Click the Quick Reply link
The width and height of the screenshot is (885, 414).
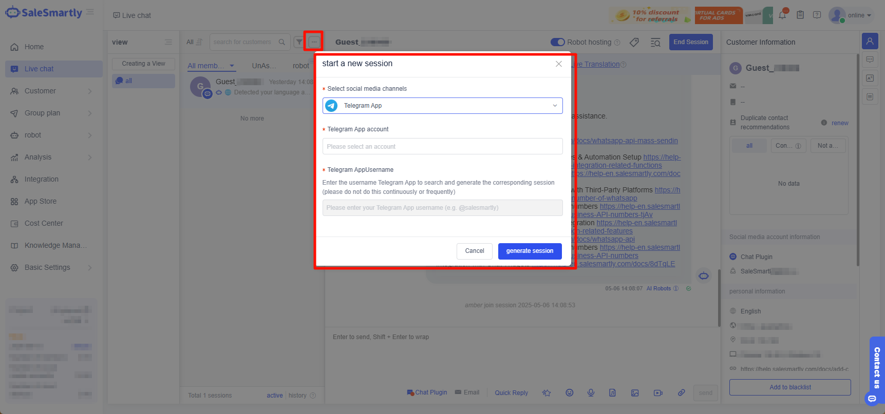click(x=511, y=393)
